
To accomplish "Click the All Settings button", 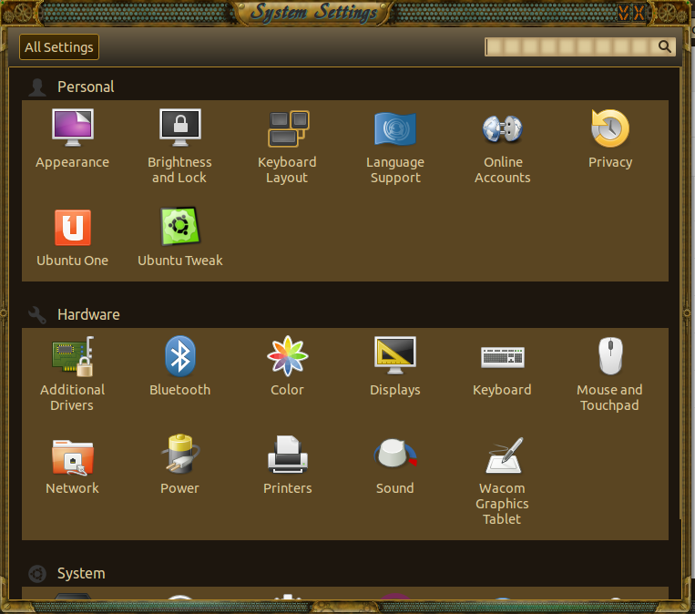I will tap(59, 47).
